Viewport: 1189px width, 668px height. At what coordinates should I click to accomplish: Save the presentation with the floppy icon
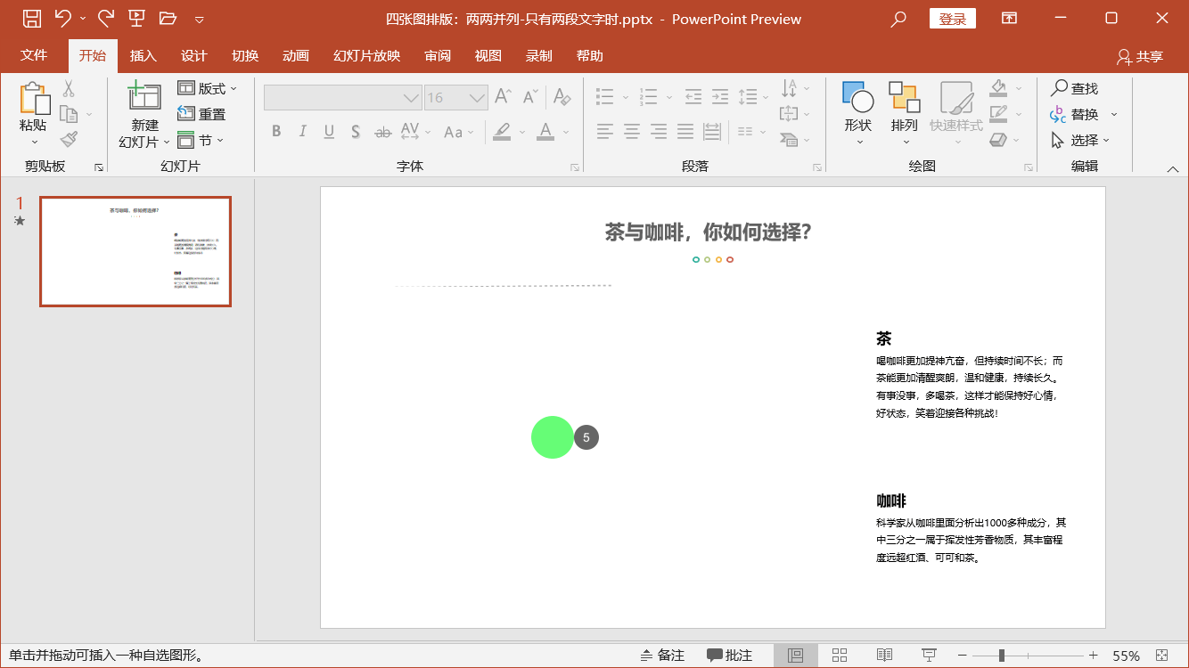[31, 18]
